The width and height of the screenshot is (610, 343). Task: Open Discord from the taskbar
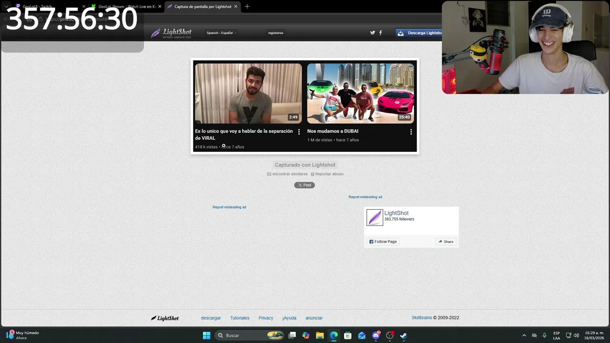click(376, 335)
